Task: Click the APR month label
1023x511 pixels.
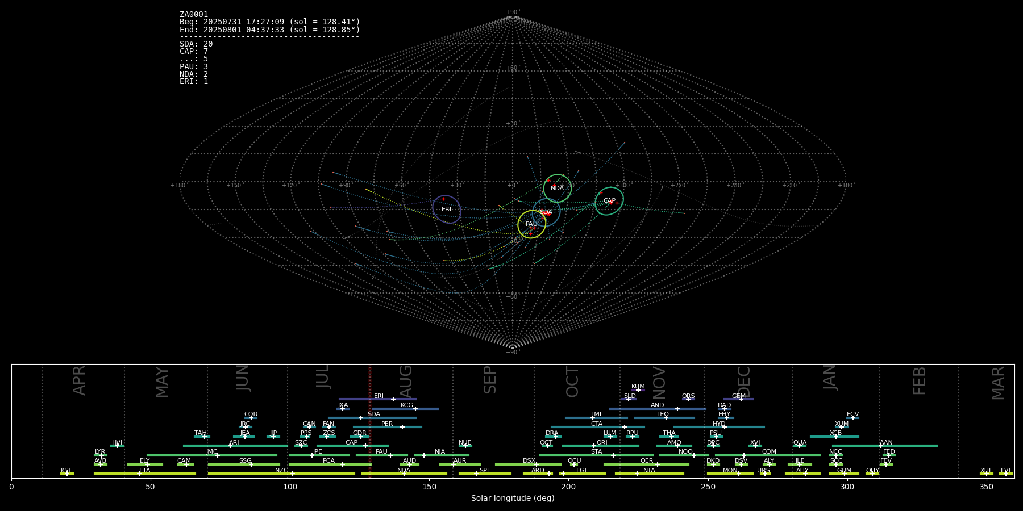Action: pyautogui.click(x=79, y=380)
